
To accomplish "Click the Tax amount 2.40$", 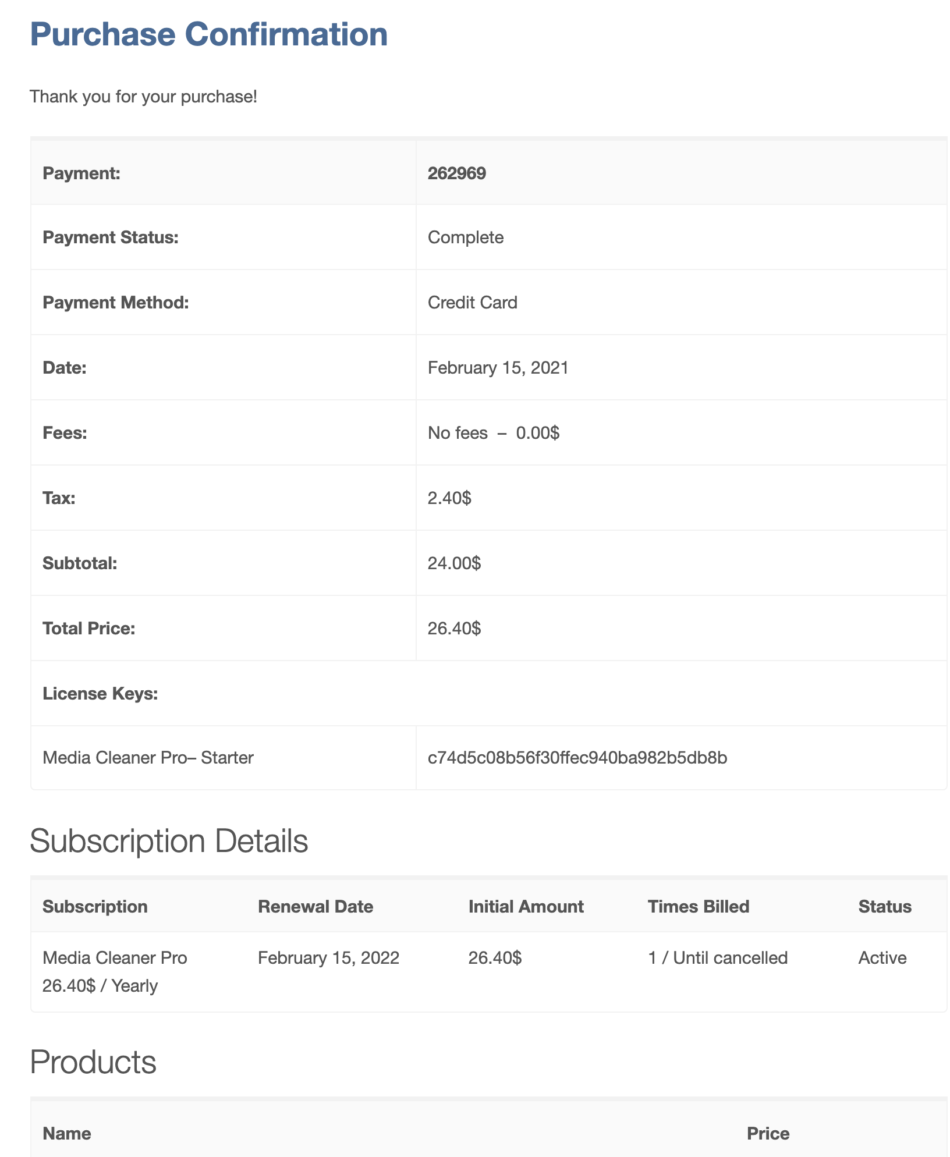I will pos(449,498).
